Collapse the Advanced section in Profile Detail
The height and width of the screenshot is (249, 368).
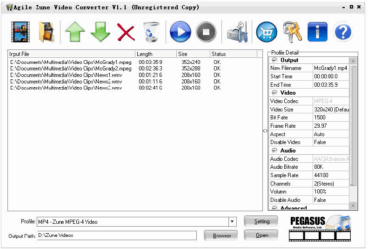pyautogui.click(x=274, y=208)
